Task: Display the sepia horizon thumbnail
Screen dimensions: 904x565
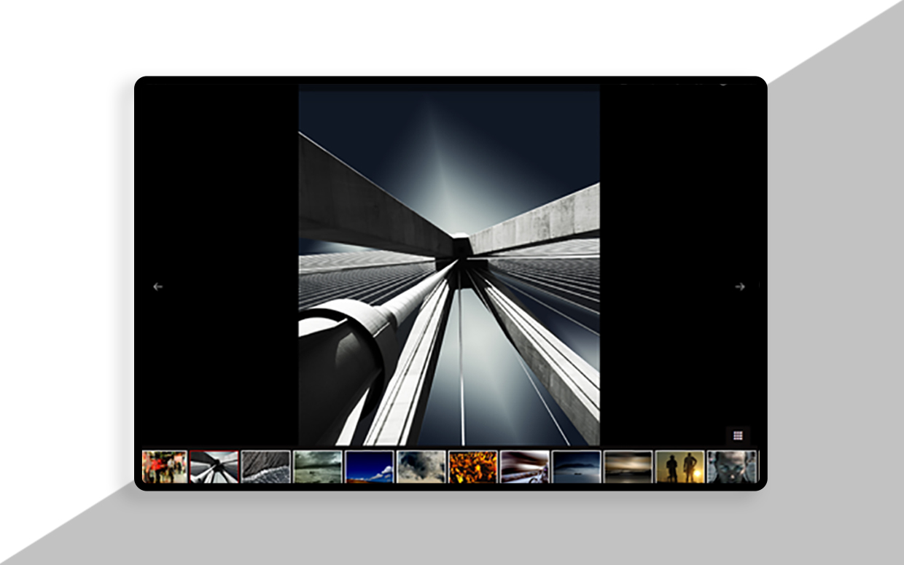Action: [x=628, y=467]
